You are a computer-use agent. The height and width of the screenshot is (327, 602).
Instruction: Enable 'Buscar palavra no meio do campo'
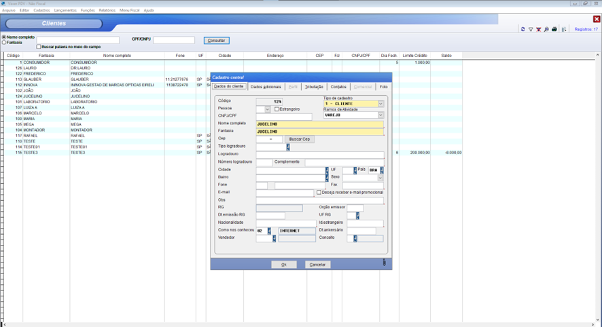pyautogui.click(x=39, y=47)
